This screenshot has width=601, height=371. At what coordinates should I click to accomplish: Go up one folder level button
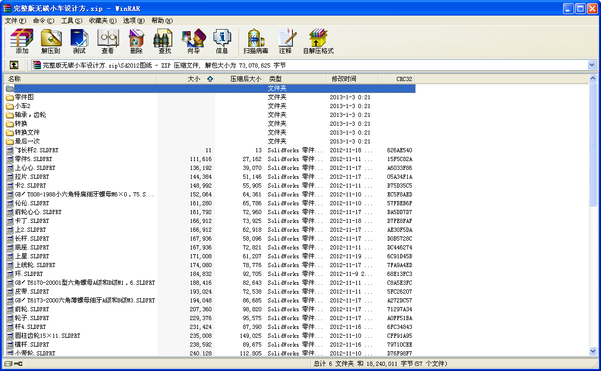[14, 65]
